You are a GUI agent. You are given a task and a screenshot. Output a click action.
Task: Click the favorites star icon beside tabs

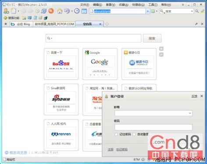6,24
